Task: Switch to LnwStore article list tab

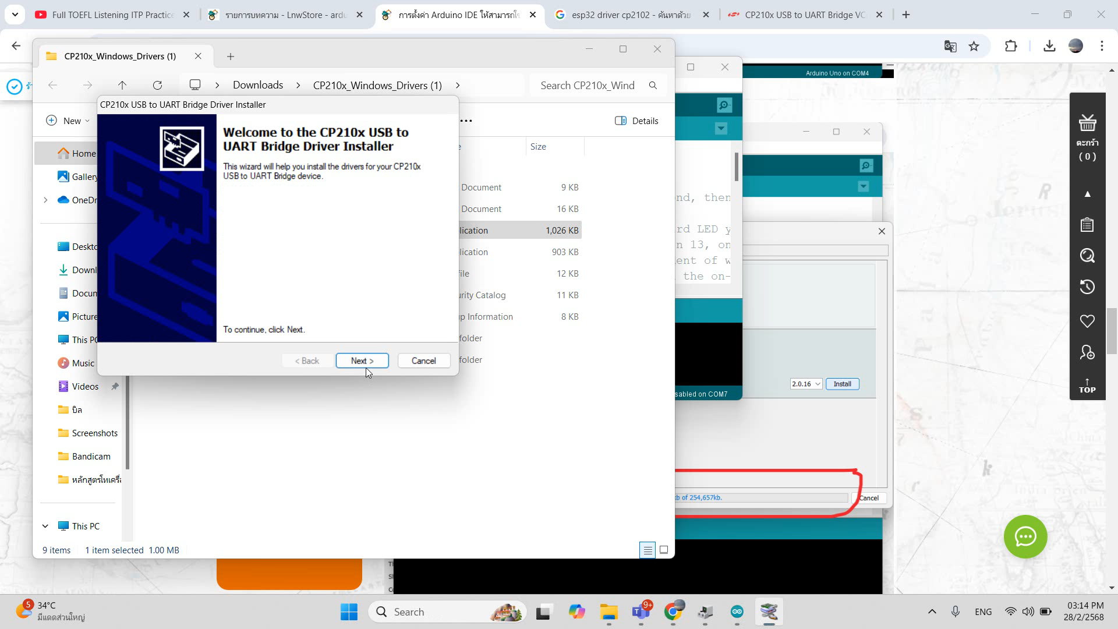Action: point(285,15)
